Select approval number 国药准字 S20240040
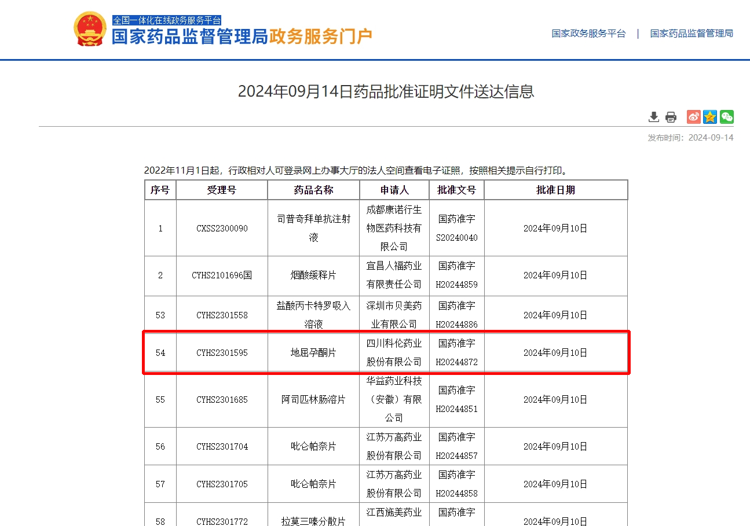Image resolution: width=750 pixels, height=526 pixels. [x=457, y=229]
